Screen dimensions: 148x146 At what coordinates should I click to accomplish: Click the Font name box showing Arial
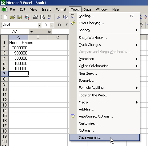(20, 25)
